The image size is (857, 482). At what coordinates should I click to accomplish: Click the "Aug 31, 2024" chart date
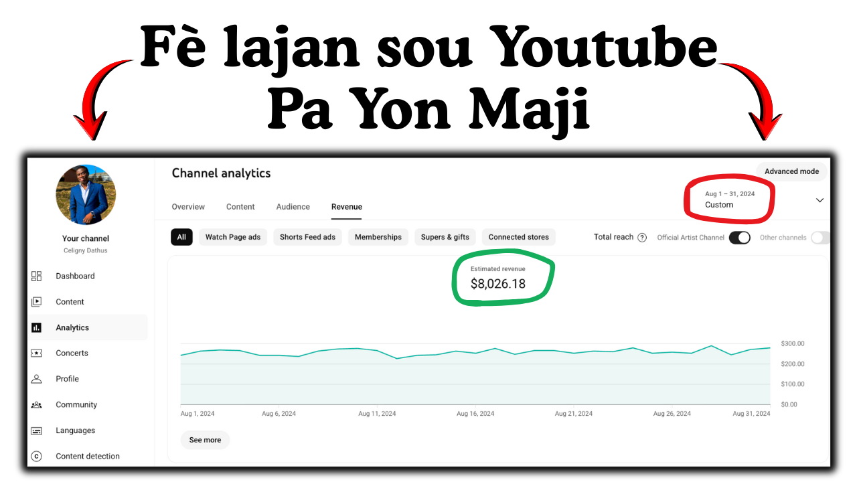point(752,414)
